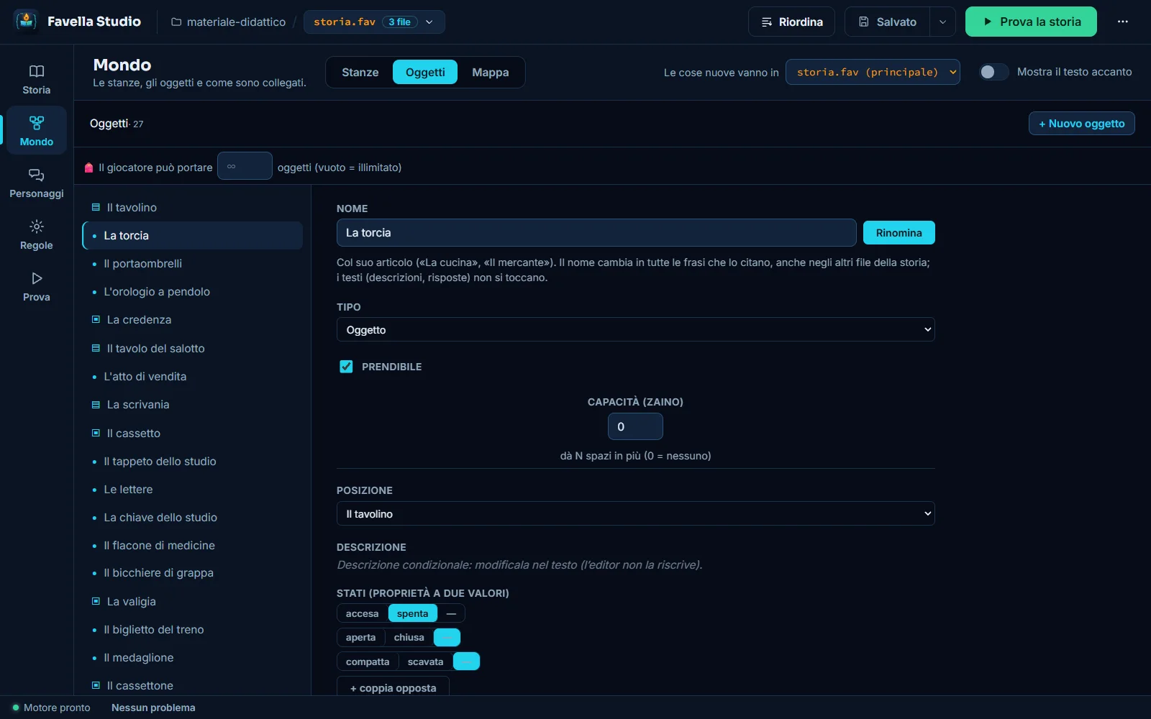Viewport: 1151px width, 719px height.
Task: Click the player carry limit field
Action: [x=245, y=166]
